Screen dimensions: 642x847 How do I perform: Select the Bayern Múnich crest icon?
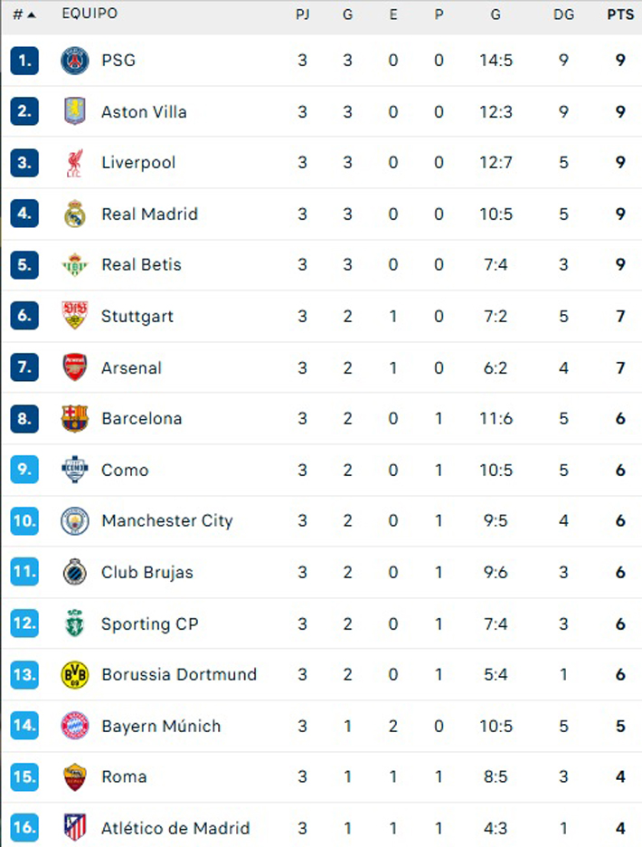74,726
